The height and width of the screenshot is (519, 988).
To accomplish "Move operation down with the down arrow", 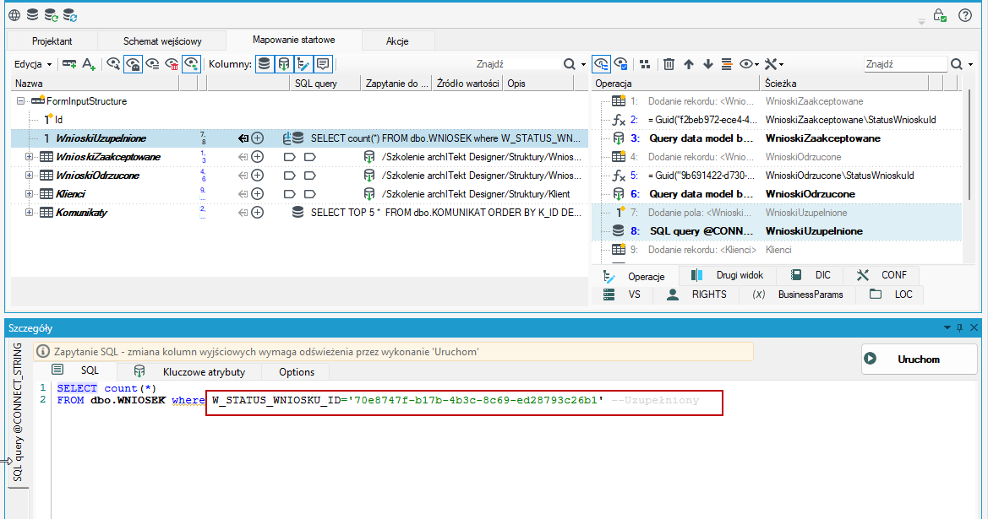I will coord(708,64).
